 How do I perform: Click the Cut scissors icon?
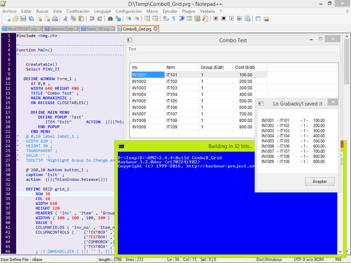pyautogui.click(x=65, y=18)
